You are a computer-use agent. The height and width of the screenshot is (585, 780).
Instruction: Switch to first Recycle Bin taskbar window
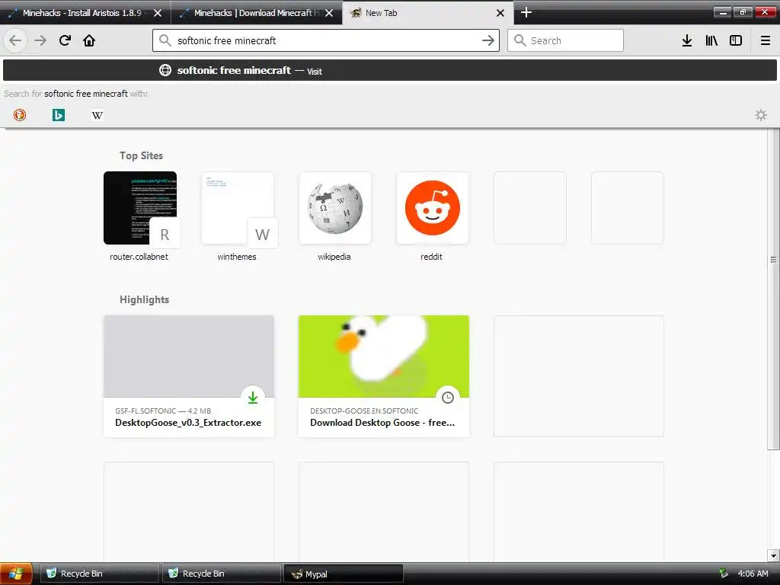pyautogui.click(x=99, y=574)
